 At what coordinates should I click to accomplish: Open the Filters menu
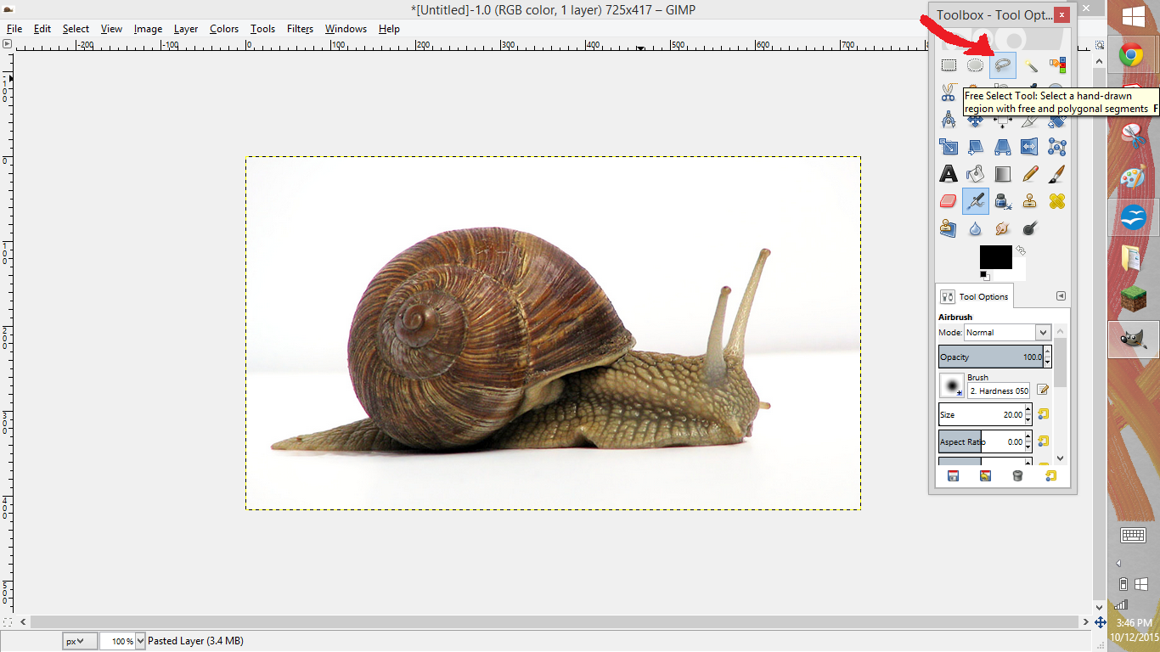coord(301,29)
